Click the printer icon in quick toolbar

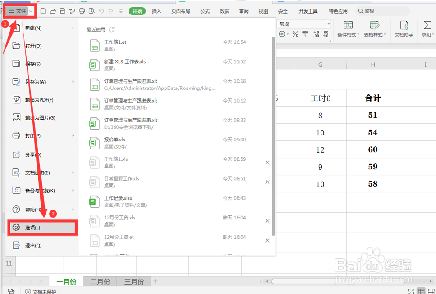(82, 11)
